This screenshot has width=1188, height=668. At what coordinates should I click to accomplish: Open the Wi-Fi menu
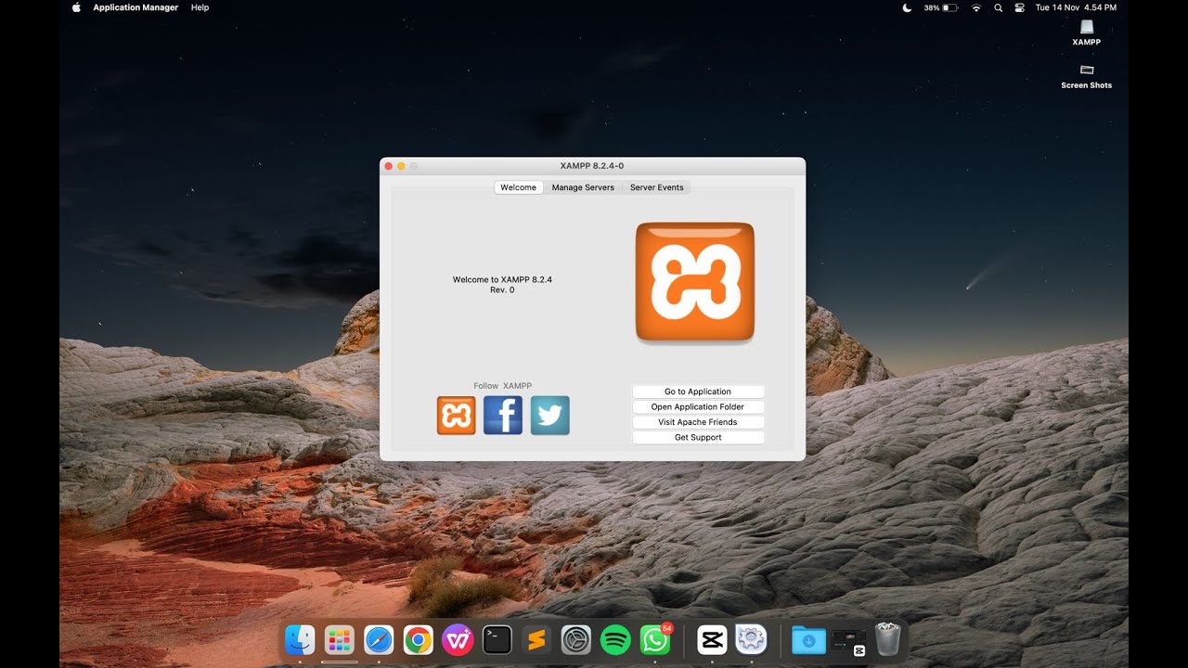(976, 7)
